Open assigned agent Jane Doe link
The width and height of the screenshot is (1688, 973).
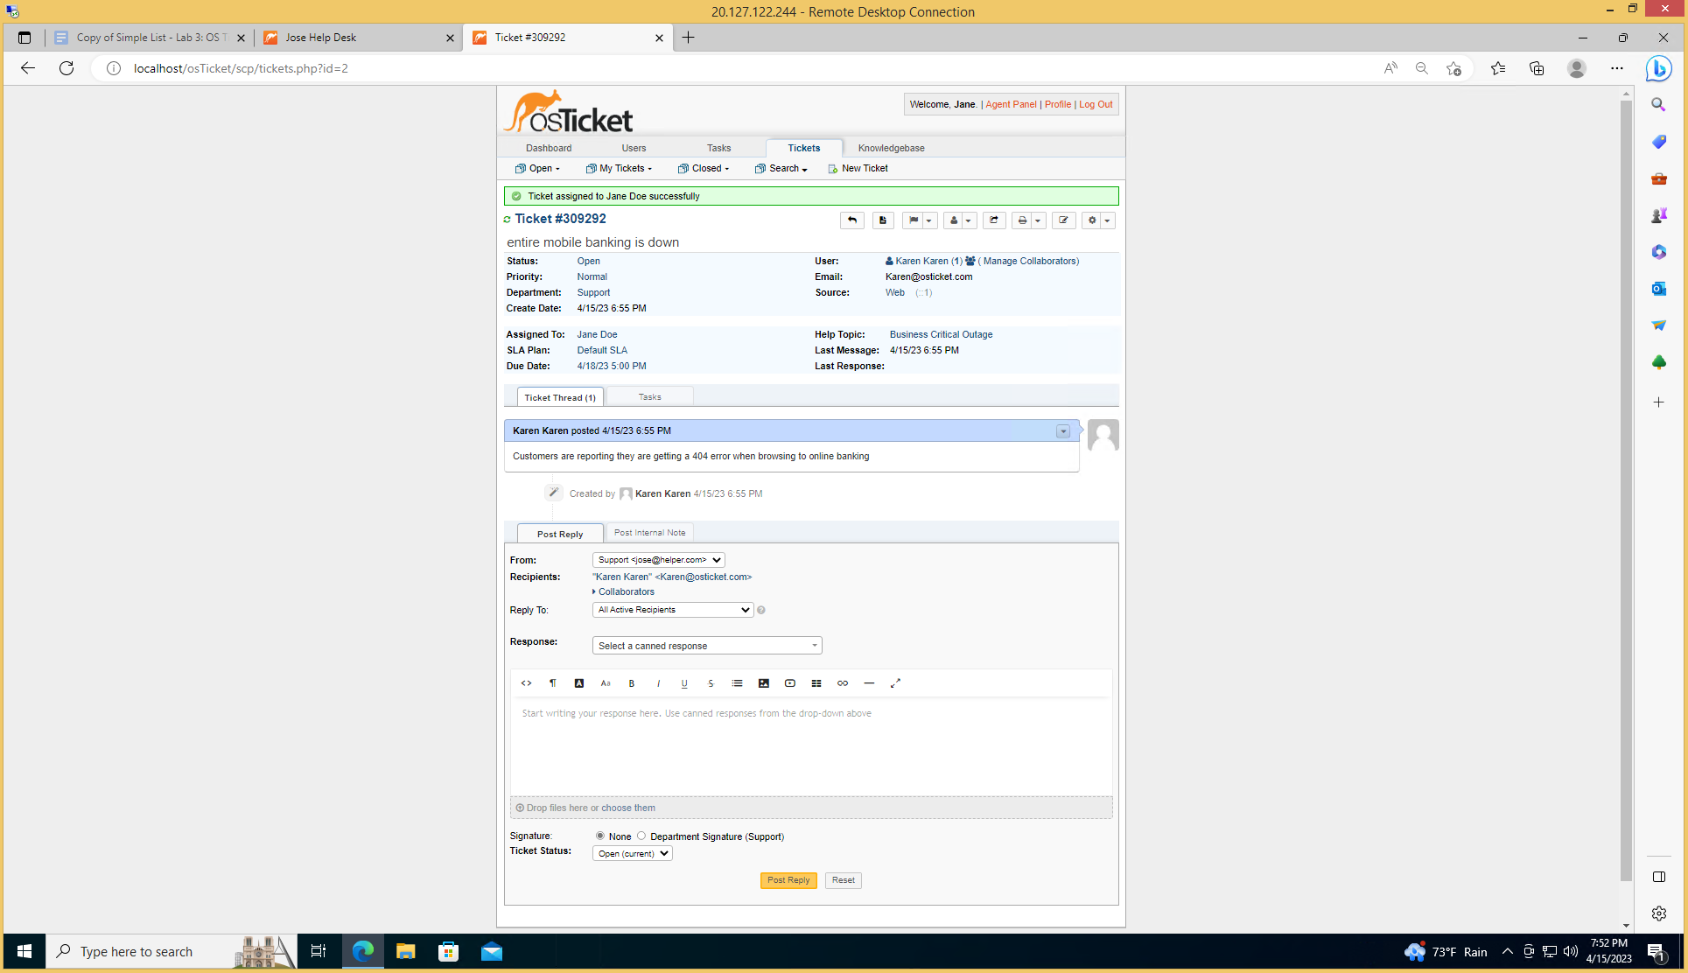(596, 334)
